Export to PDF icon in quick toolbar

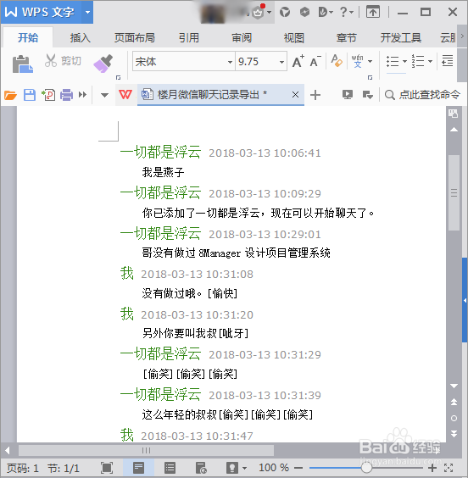point(48,95)
